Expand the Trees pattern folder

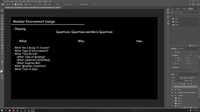pyautogui.click(x=172, y=19)
